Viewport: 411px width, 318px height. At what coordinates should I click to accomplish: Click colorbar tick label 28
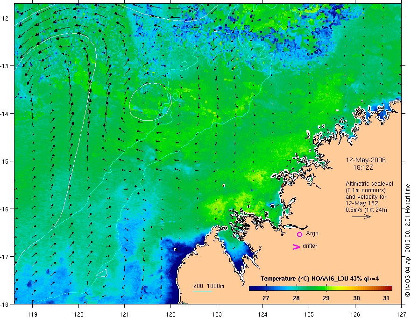296,298
